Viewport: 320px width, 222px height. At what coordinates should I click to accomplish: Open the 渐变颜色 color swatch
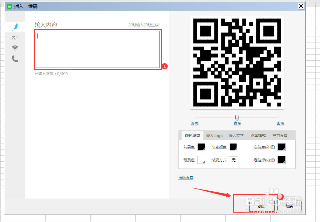pos(233,147)
